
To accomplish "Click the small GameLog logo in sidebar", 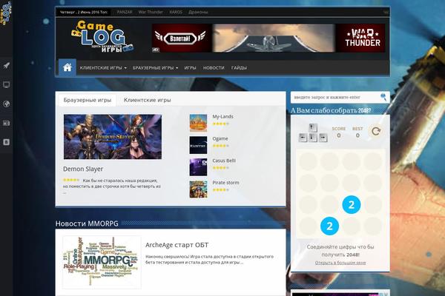I will [x=6, y=13].
